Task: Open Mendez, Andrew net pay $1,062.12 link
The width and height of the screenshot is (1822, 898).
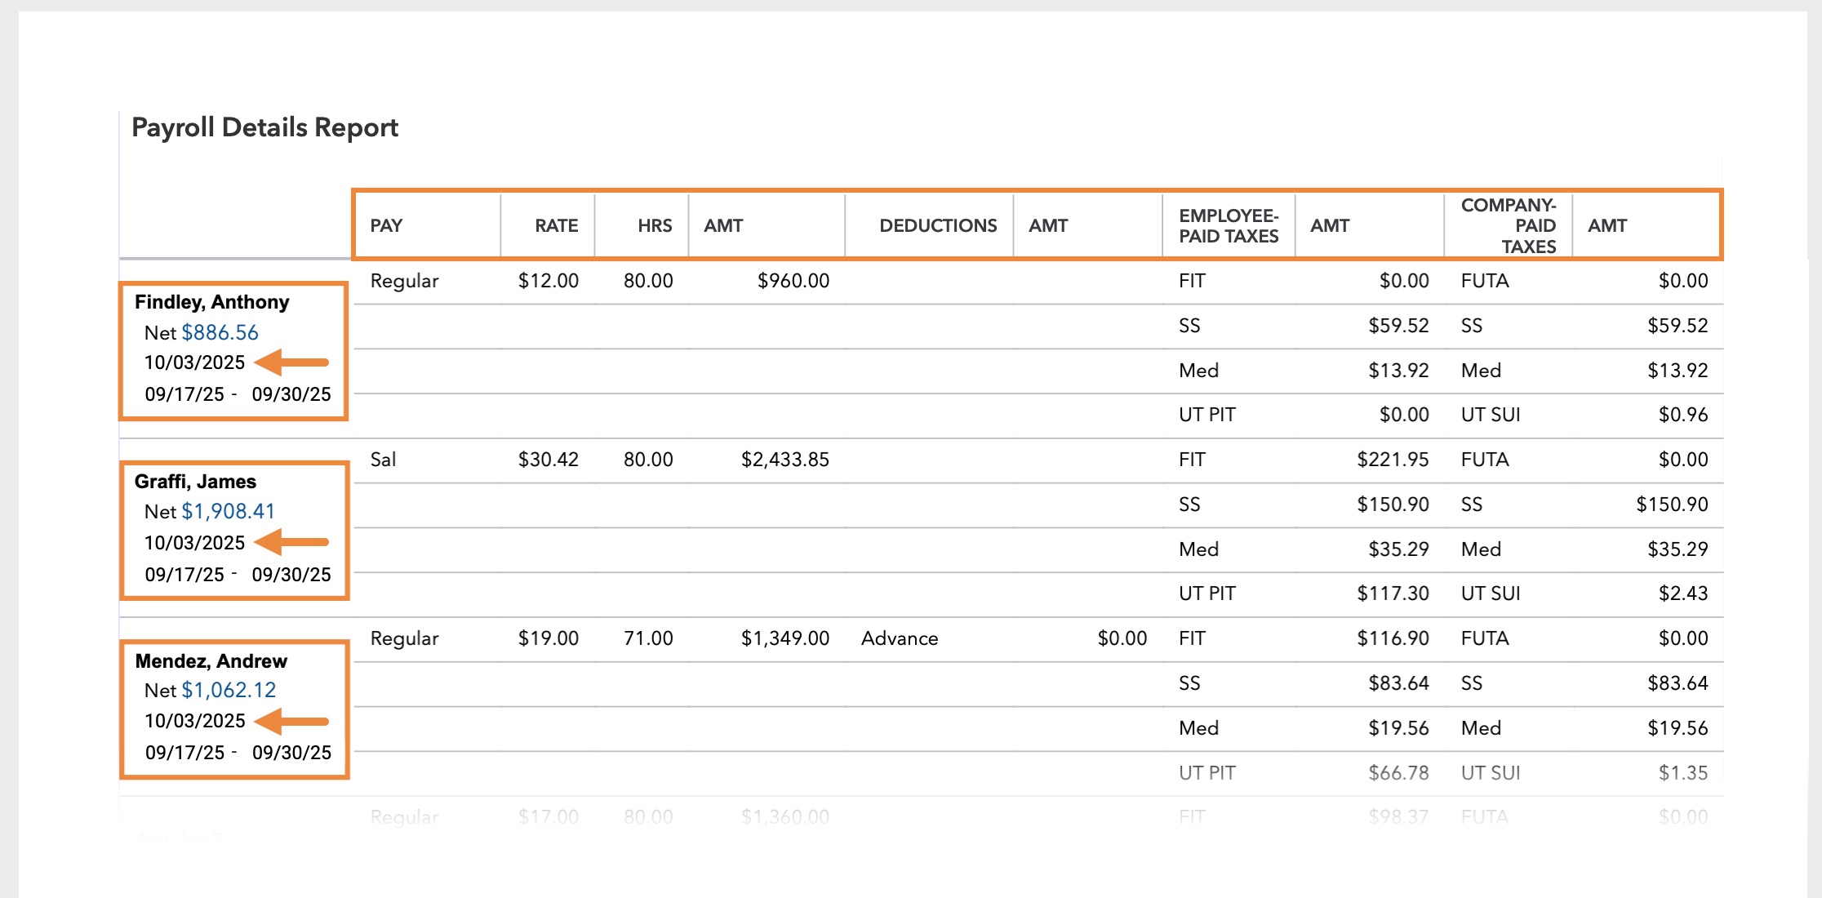Action: tap(229, 690)
